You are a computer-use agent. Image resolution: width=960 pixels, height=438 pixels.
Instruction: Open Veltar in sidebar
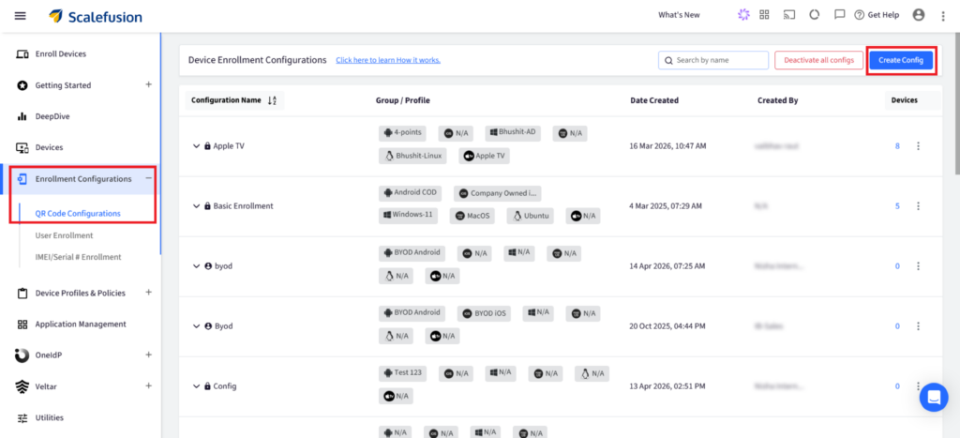click(x=46, y=386)
